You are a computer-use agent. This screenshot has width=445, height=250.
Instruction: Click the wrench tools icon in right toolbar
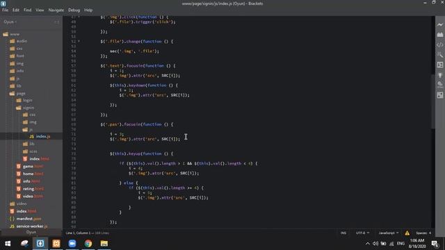[x=440, y=55]
